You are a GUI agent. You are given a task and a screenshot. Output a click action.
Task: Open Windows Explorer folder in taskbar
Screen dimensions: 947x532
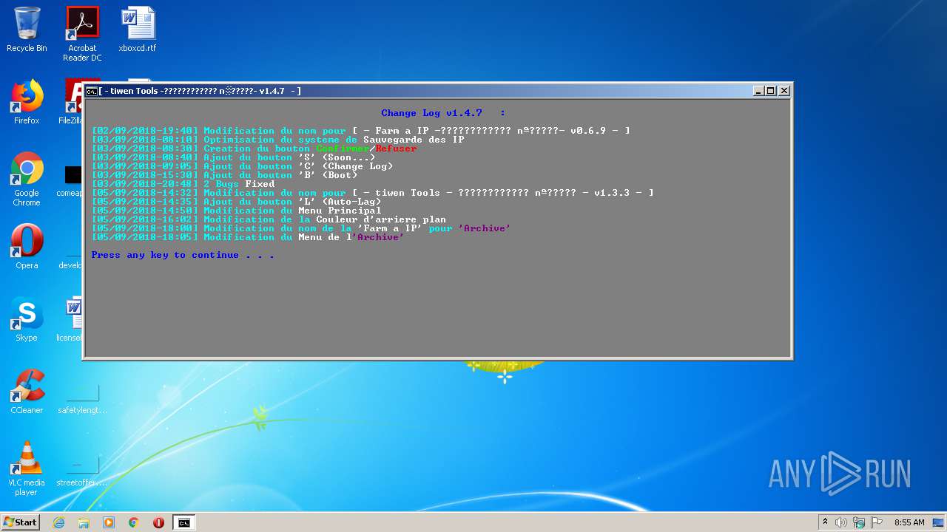coord(84,522)
